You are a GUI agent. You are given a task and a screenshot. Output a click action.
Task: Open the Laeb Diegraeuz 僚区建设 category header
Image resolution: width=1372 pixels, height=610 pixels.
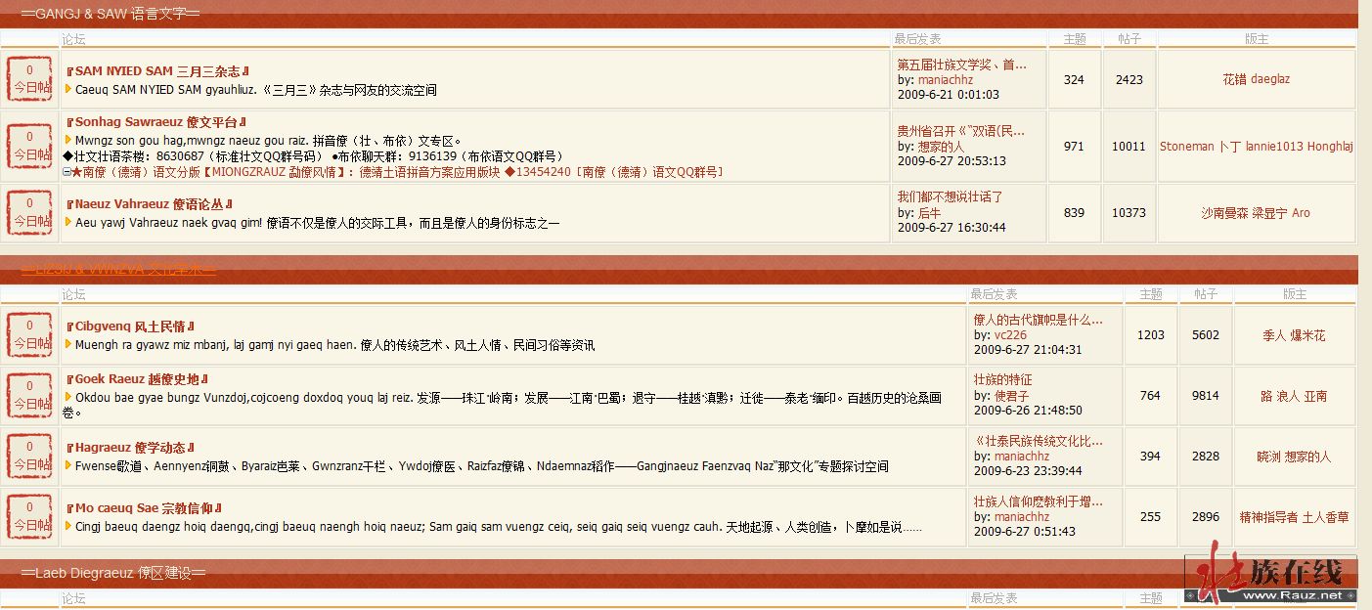point(112,572)
